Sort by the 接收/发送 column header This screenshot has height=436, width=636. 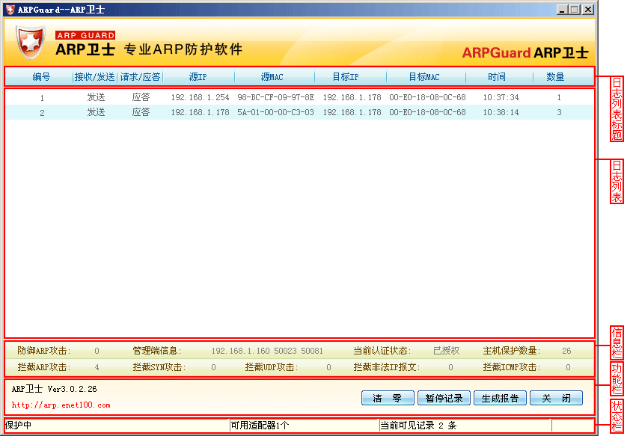pyautogui.click(x=94, y=76)
